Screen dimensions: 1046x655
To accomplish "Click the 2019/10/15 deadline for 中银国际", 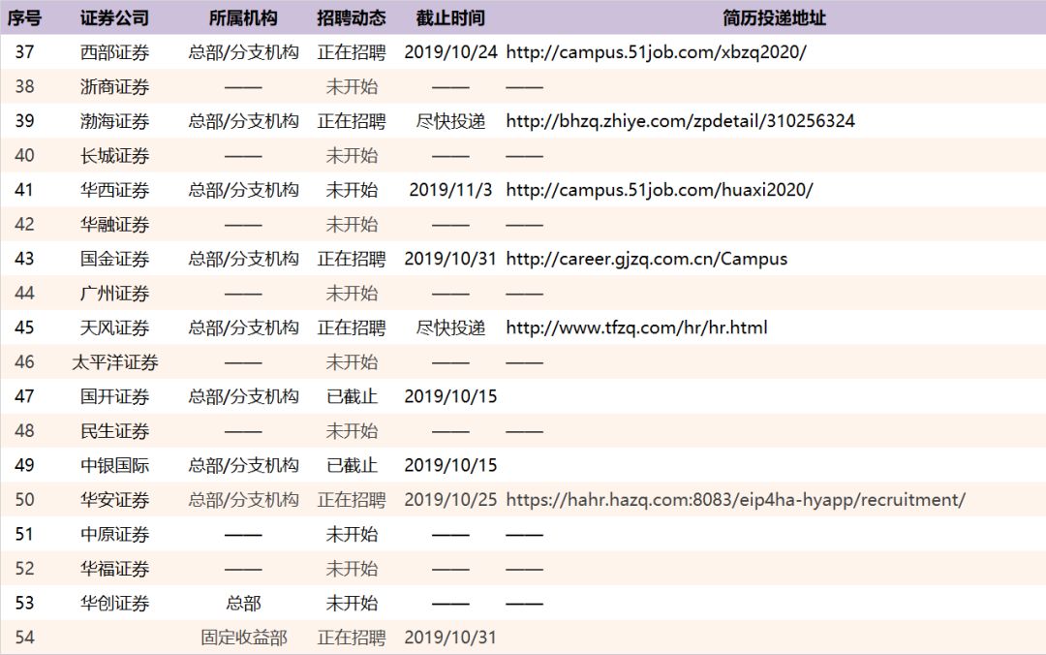I will click(x=450, y=465).
